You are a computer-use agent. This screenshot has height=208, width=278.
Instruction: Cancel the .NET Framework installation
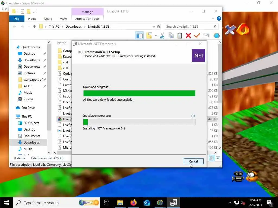193,161
